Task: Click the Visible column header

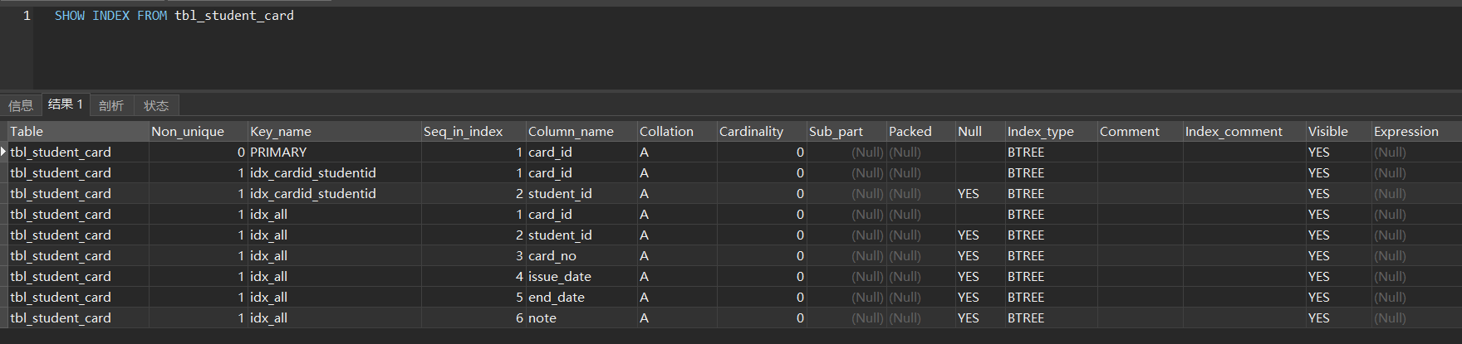Action: [x=1339, y=132]
